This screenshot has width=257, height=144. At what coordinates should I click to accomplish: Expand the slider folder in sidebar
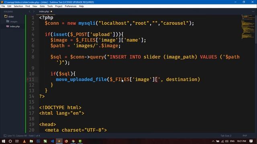11,16
